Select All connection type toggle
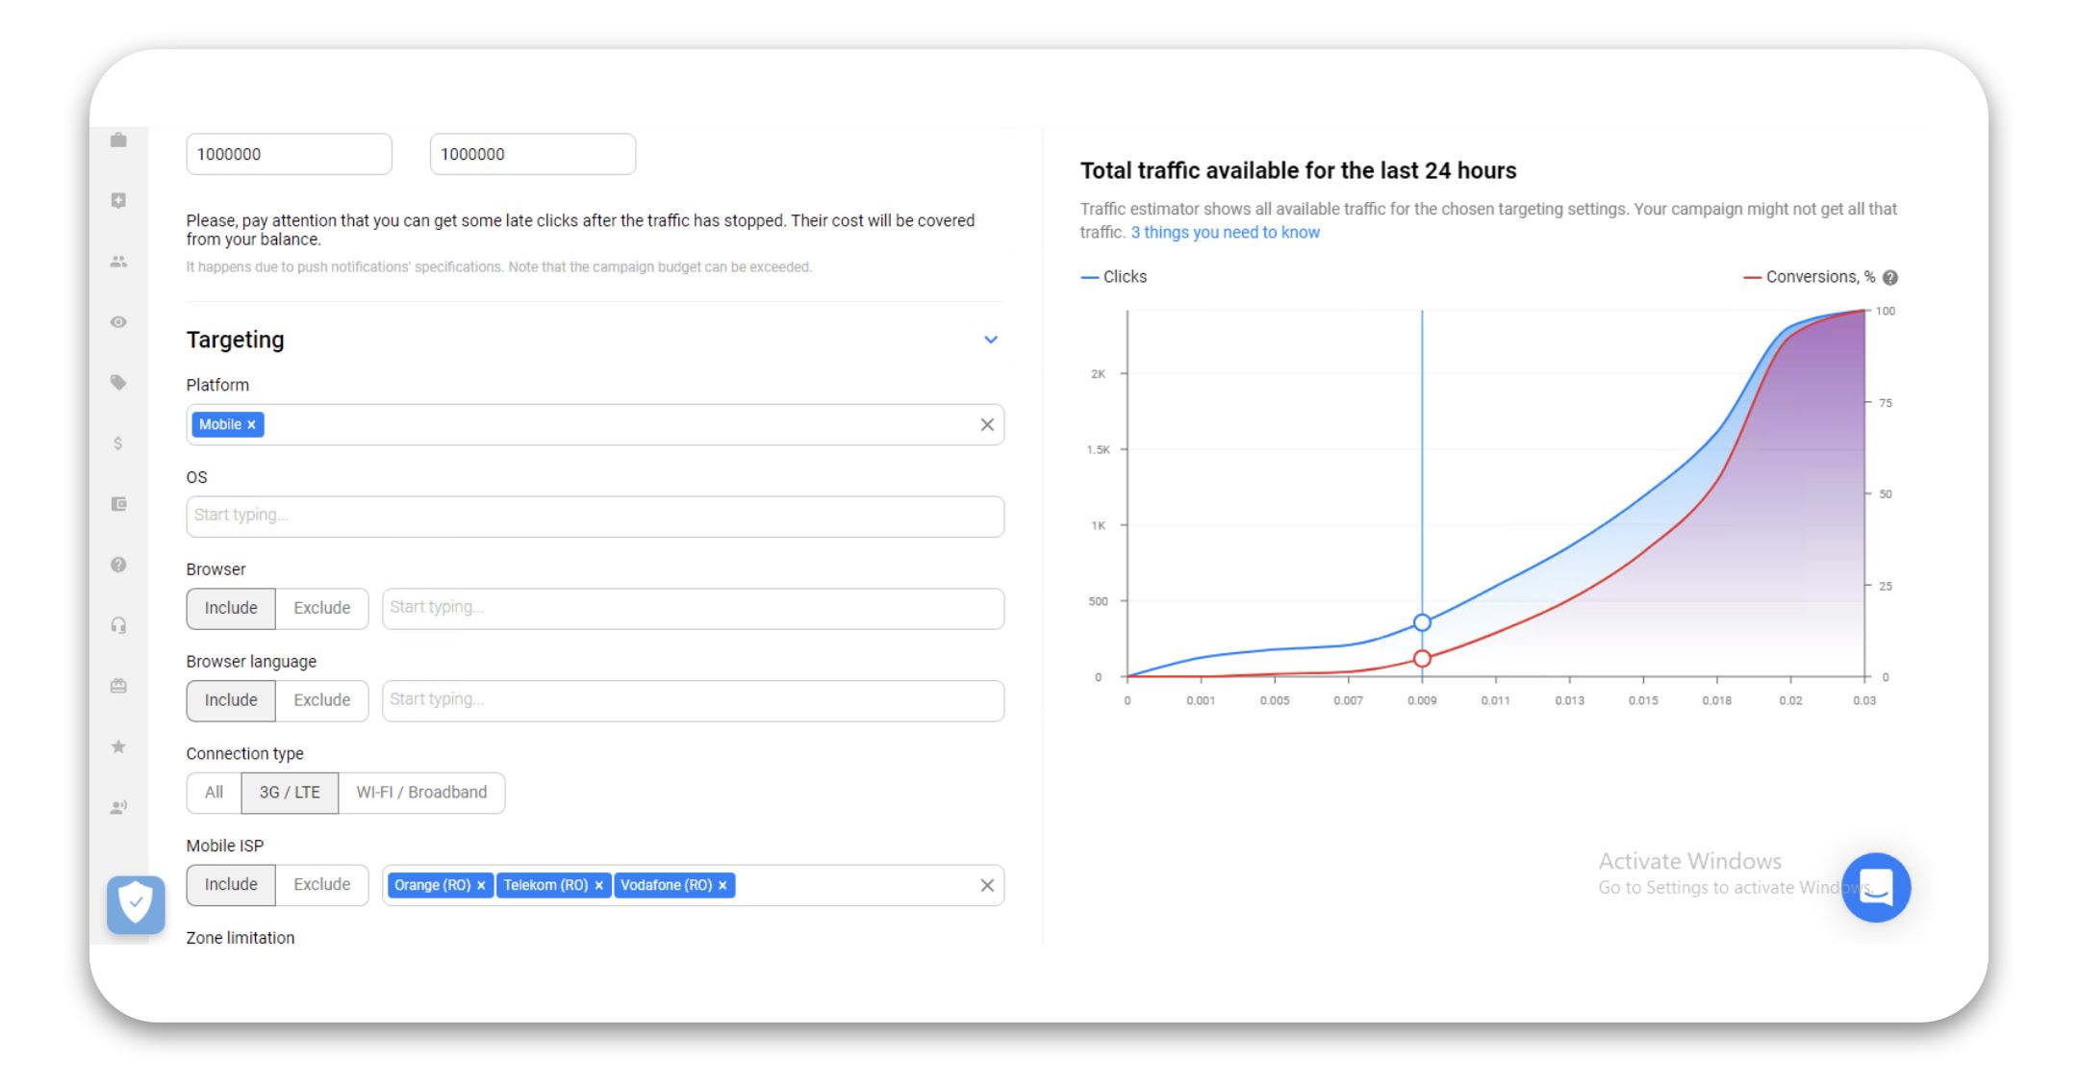 click(x=215, y=793)
